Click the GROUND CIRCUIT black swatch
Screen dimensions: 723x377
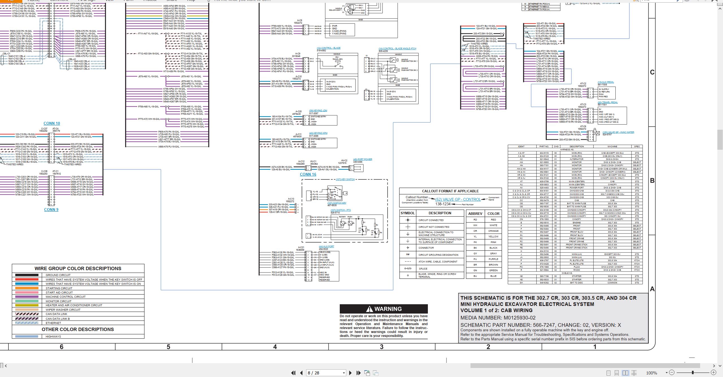(27, 275)
